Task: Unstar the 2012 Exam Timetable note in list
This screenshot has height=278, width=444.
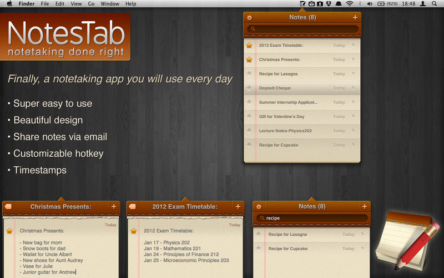Action: tap(249, 45)
